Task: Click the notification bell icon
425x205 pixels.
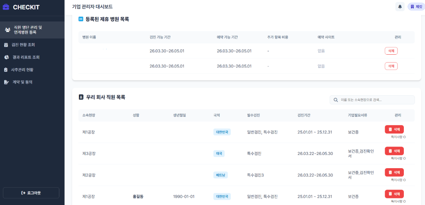Action: (400, 7)
